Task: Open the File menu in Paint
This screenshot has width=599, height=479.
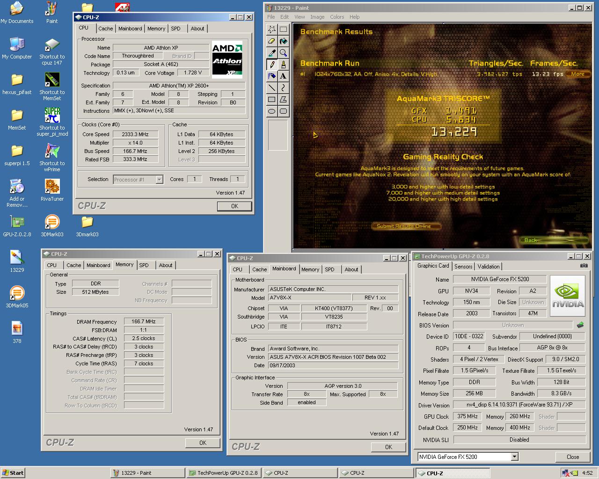Action: coord(271,17)
